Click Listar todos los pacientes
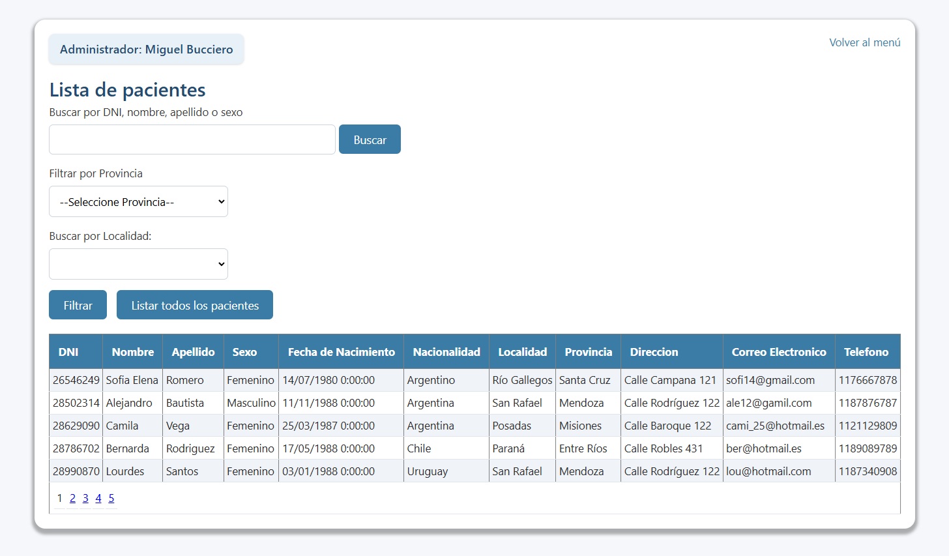This screenshot has width=949, height=556. (x=195, y=305)
